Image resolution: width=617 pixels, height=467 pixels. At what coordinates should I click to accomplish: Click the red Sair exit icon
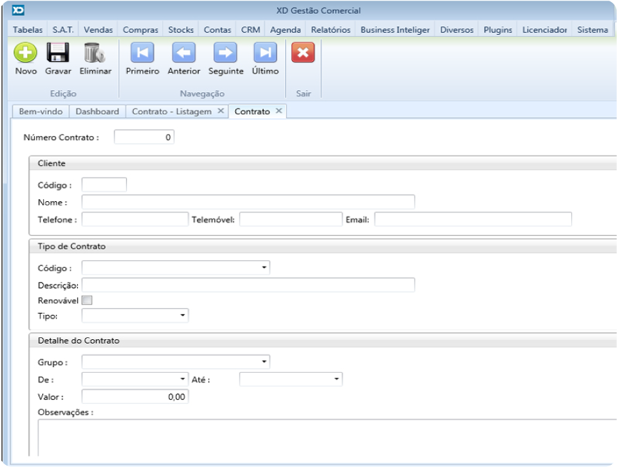pyautogui.click(x=303, y=53)
